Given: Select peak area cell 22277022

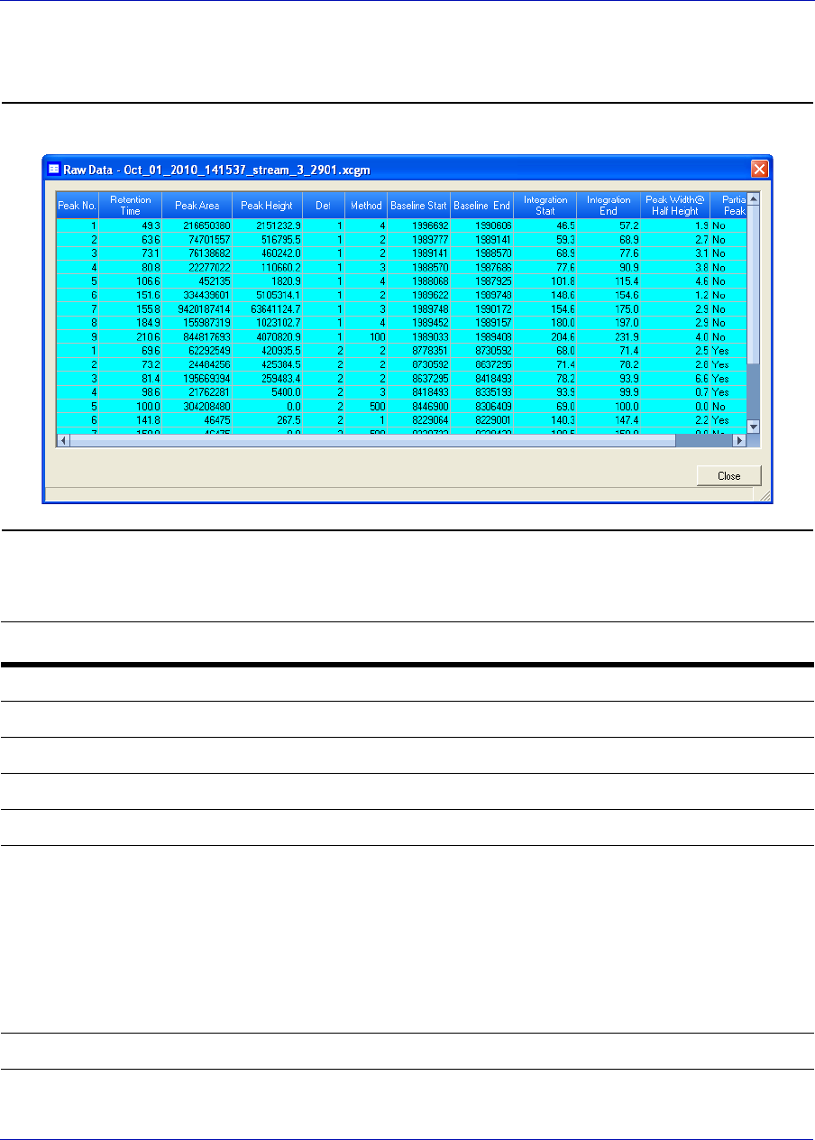Looking at the screenshot, I should coord(197,268).
